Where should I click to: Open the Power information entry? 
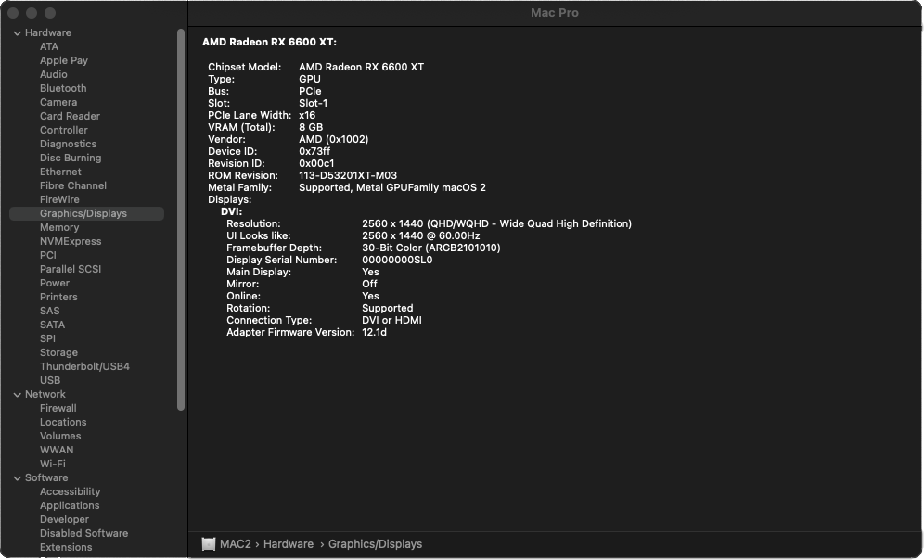[x=54, y=283]
